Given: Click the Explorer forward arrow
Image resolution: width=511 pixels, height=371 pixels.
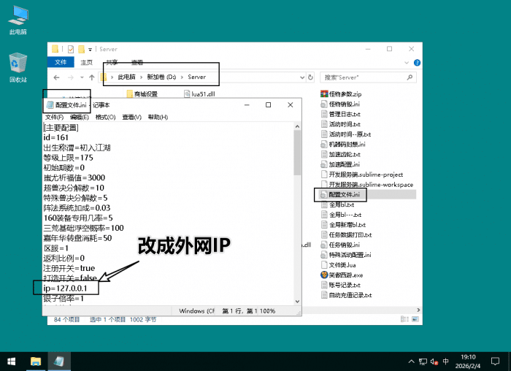Looking at the screenshot, I should point(70,77).
